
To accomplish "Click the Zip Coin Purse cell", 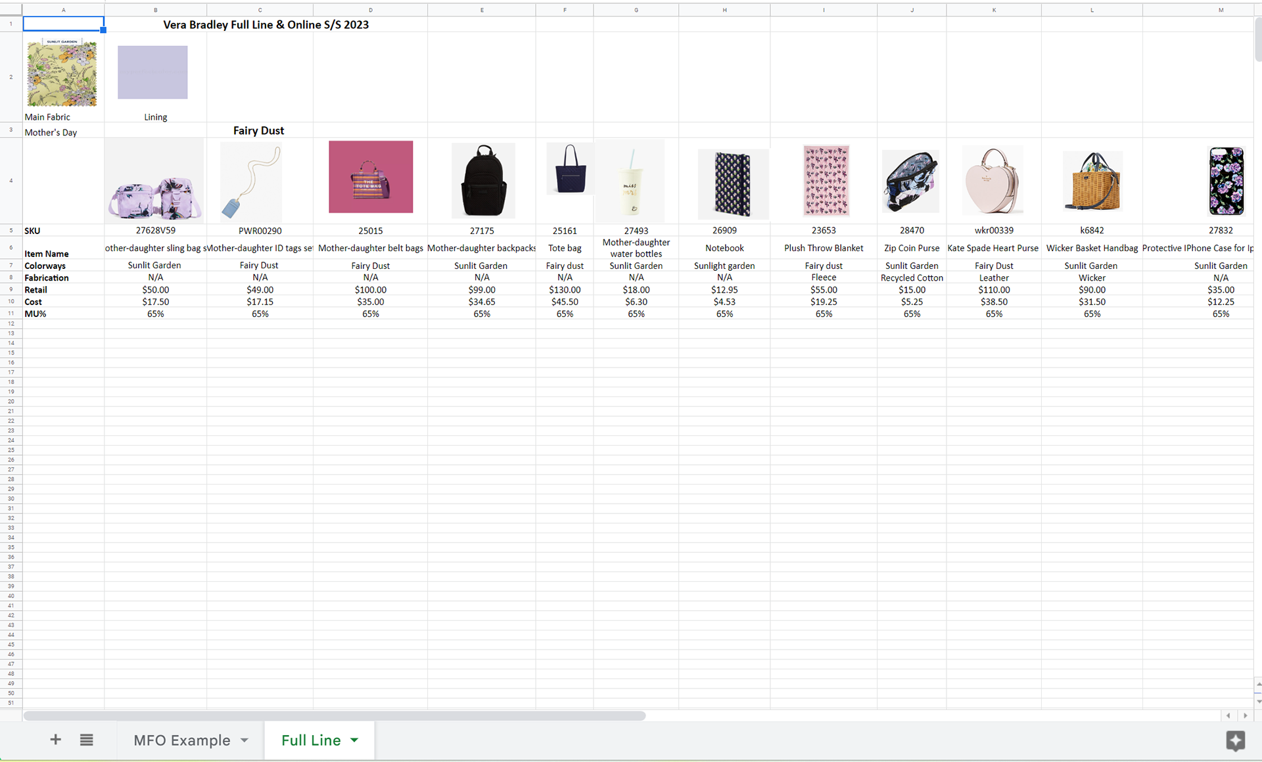I will (912, 248).
